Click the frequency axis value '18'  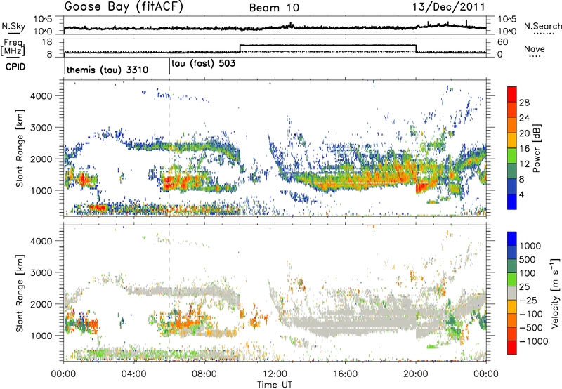point(47,42)
